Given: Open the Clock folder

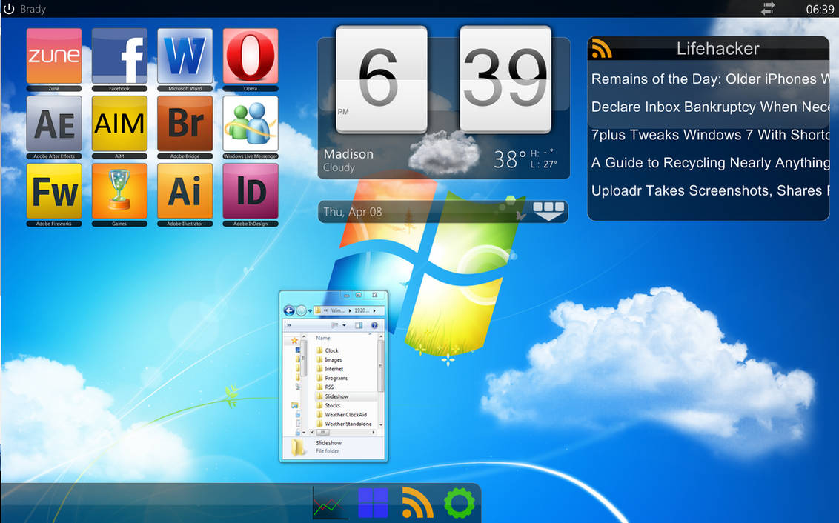Looking at the screenshot, I should click(328, 351).
